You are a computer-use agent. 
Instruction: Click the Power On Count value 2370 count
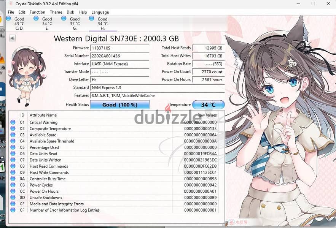coord(208,72)
